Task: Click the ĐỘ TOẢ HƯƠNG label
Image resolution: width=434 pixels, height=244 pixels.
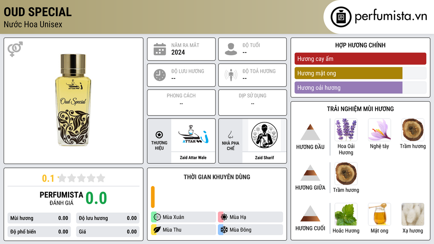Action: coord(259,71)
